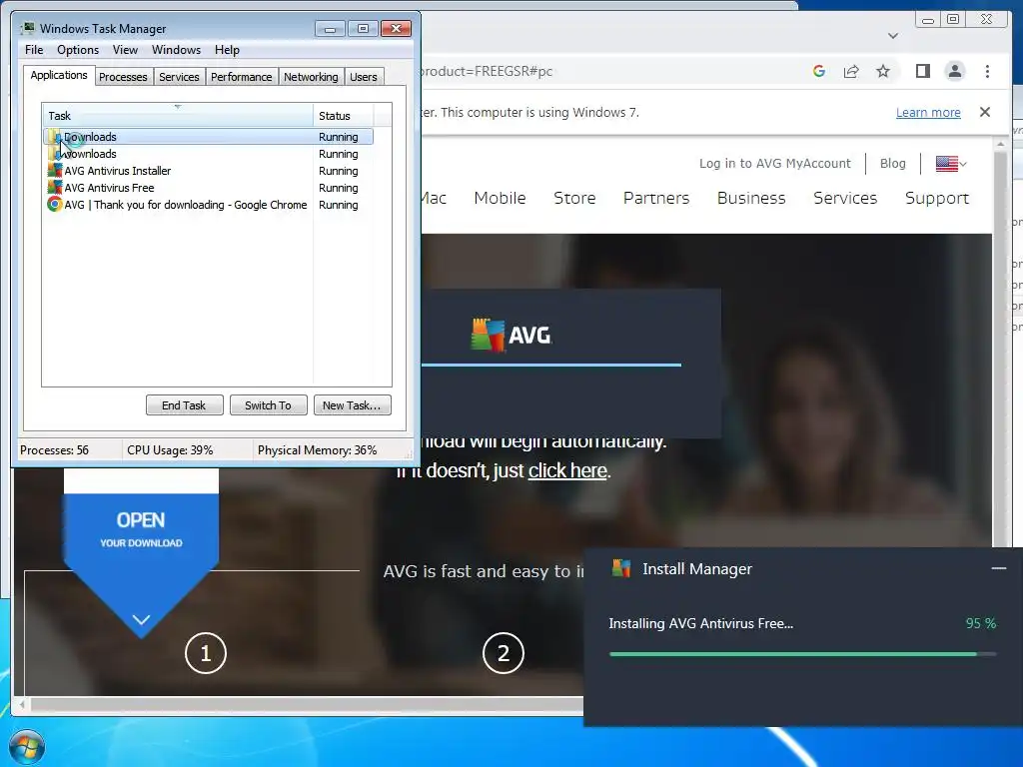This screenshot has width=1023, height=767.
Task: Switch to the Applications tab
Action: (59, 75)
